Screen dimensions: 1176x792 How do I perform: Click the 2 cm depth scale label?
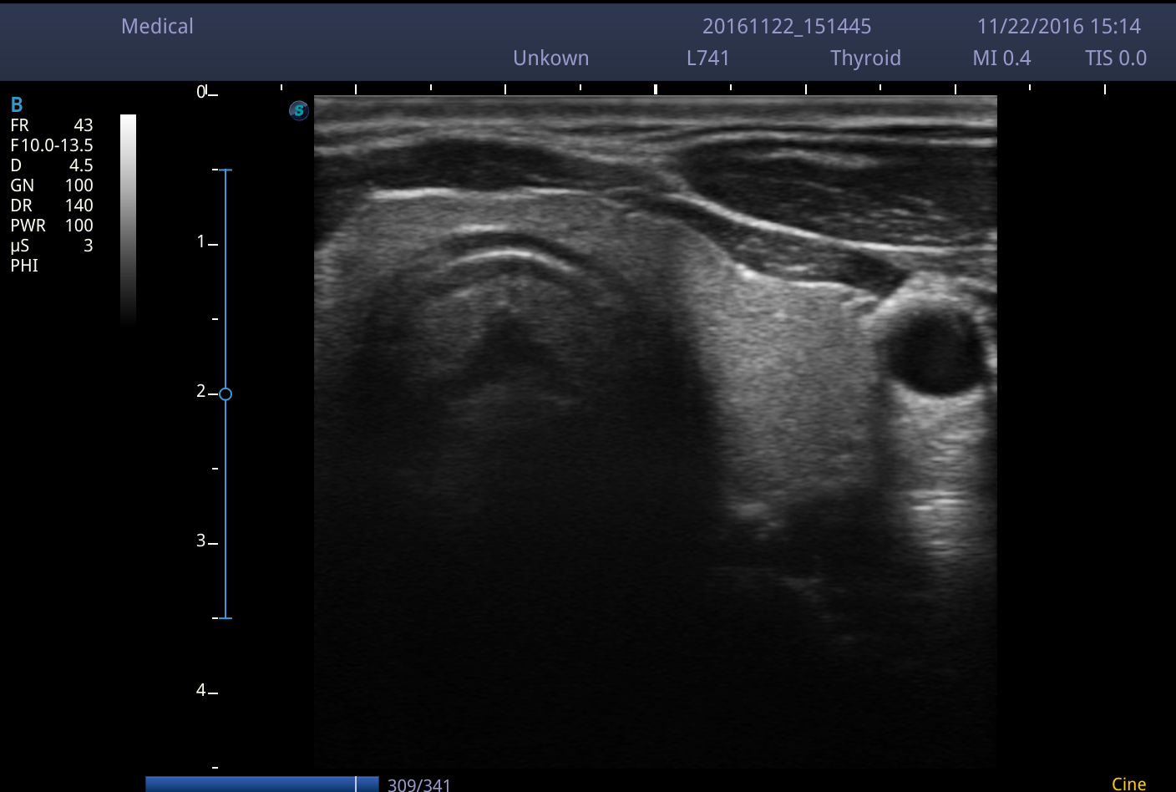pyautogui.click(x=201, y=391)
